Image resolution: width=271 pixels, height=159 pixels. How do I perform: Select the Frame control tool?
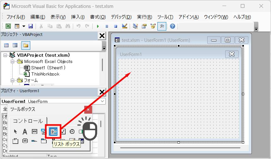point(15,141)
